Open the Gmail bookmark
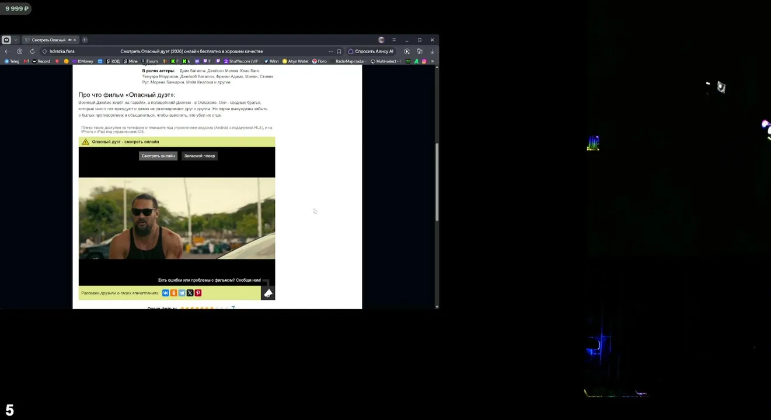The height and width of the screenshot is (420, 771). (x=26, y=61)
